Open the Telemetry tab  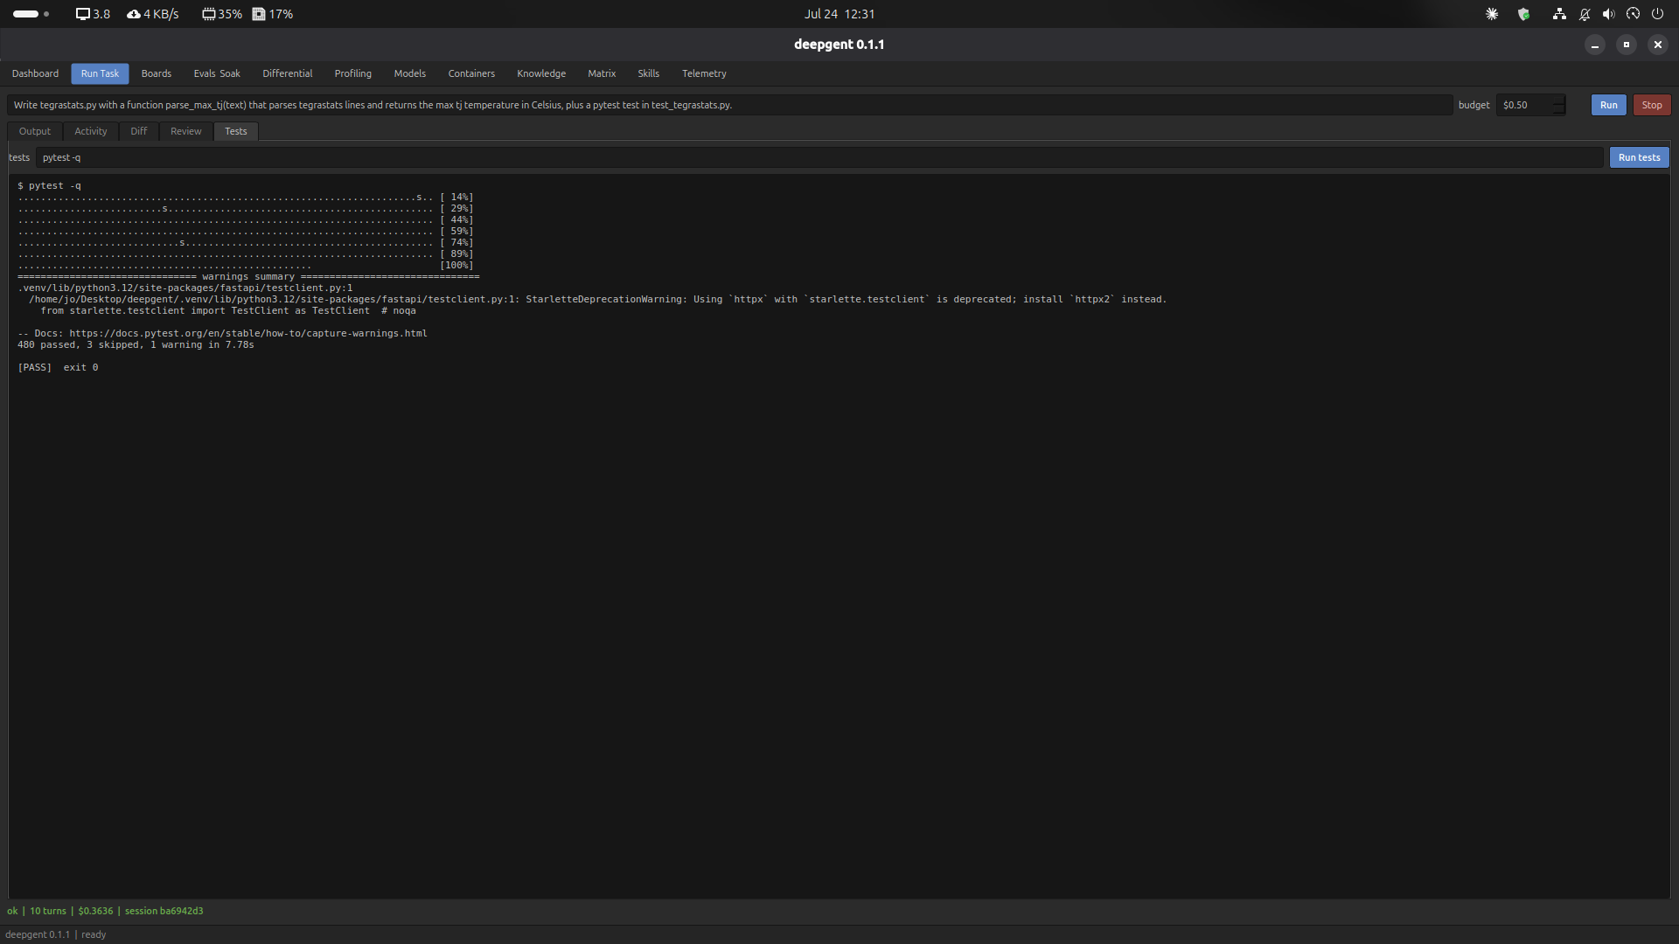(x=704, y=73)
